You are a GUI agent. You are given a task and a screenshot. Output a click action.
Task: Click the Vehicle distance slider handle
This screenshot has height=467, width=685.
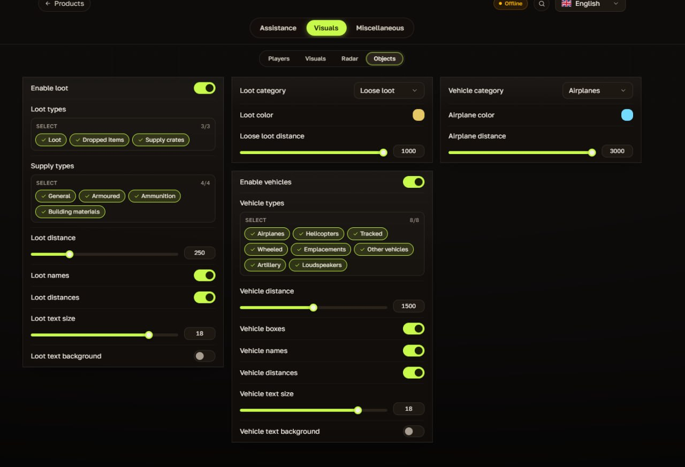click(x=314, y=308)
